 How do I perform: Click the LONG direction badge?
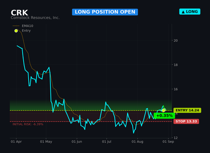point(190,12)
